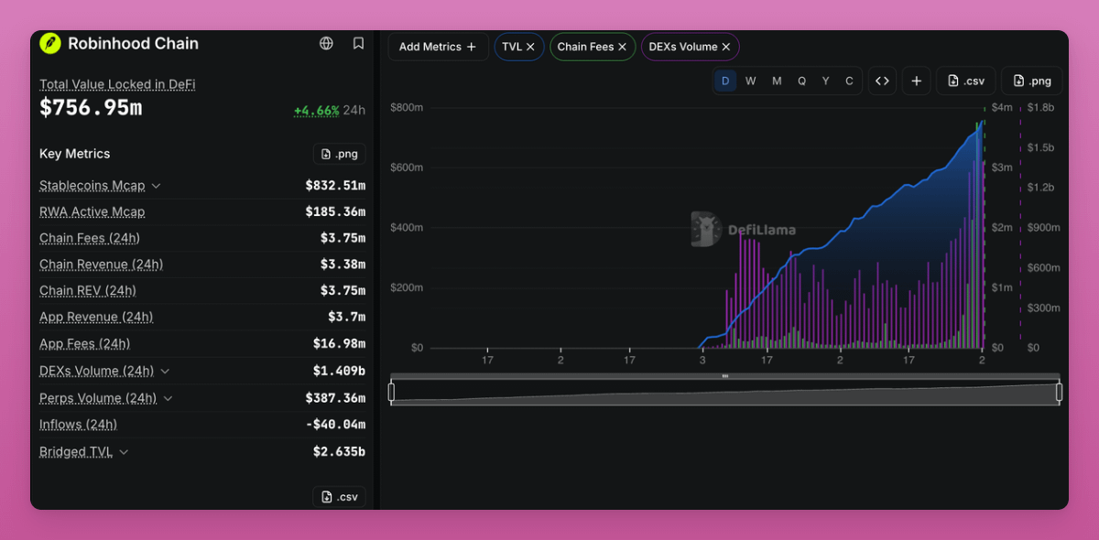Click the $832.51m Stablecoins value

coord(335,186)
